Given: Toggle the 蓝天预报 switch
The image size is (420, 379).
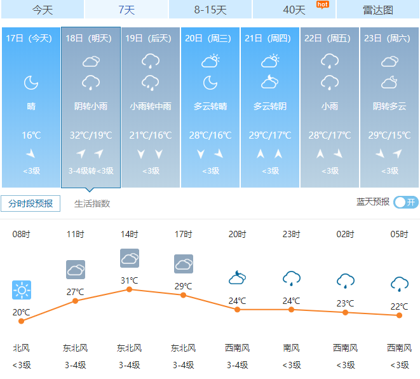Looking at the screenshot, I should tap(405, 202).
